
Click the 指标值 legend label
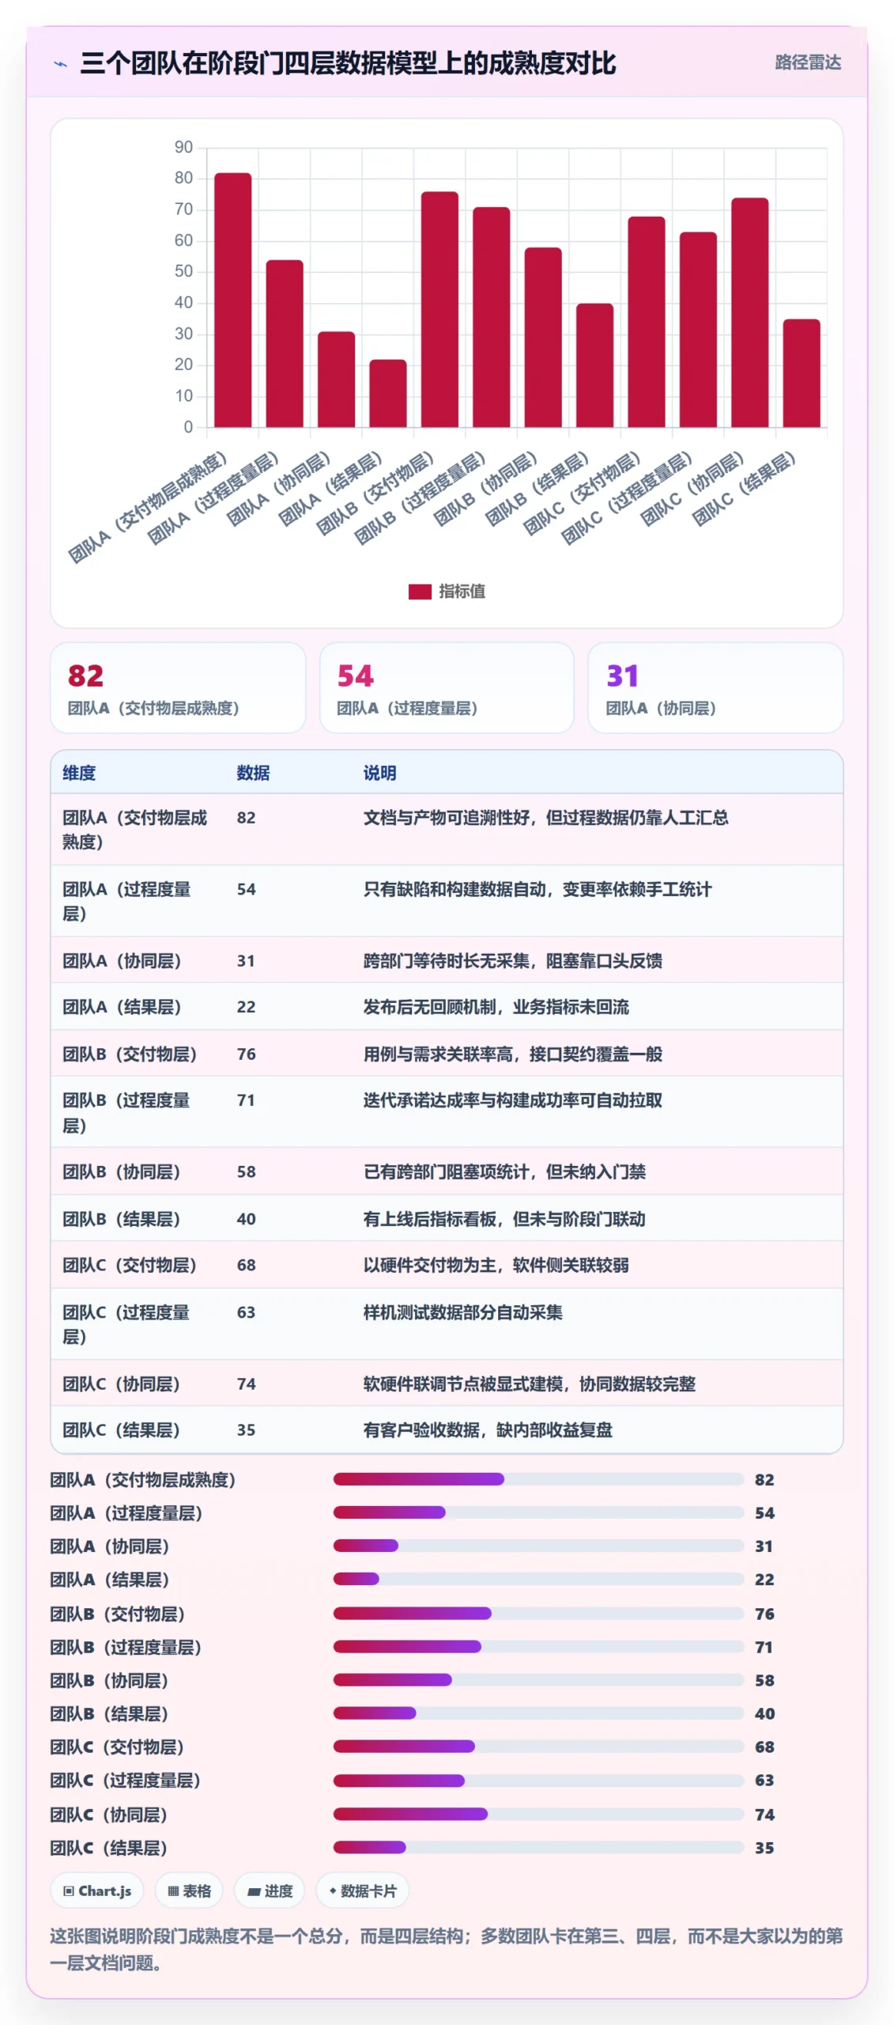click(x=462, y=592)
